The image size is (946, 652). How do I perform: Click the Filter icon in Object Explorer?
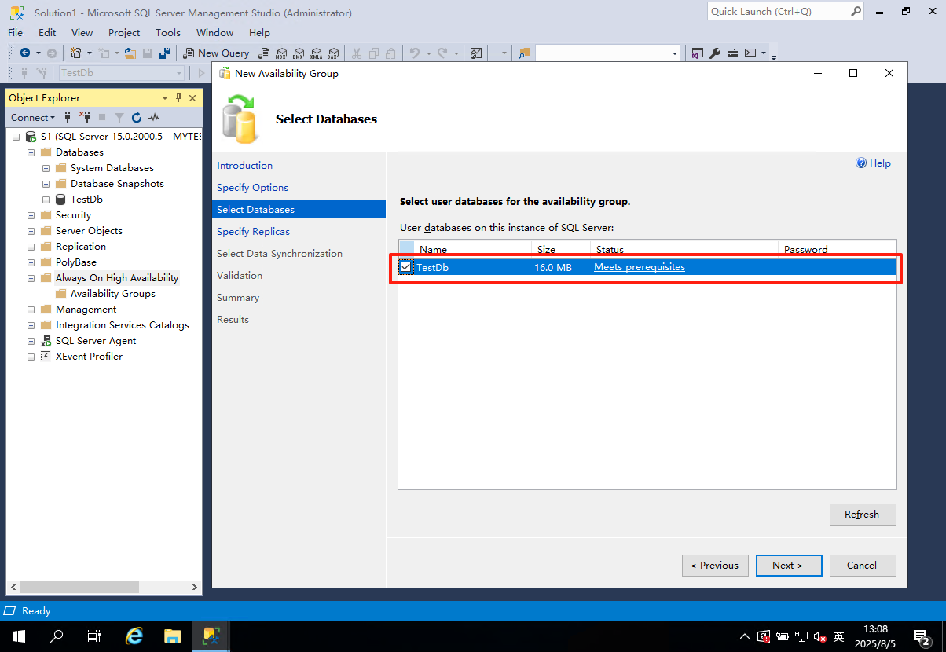pos(119,117)
